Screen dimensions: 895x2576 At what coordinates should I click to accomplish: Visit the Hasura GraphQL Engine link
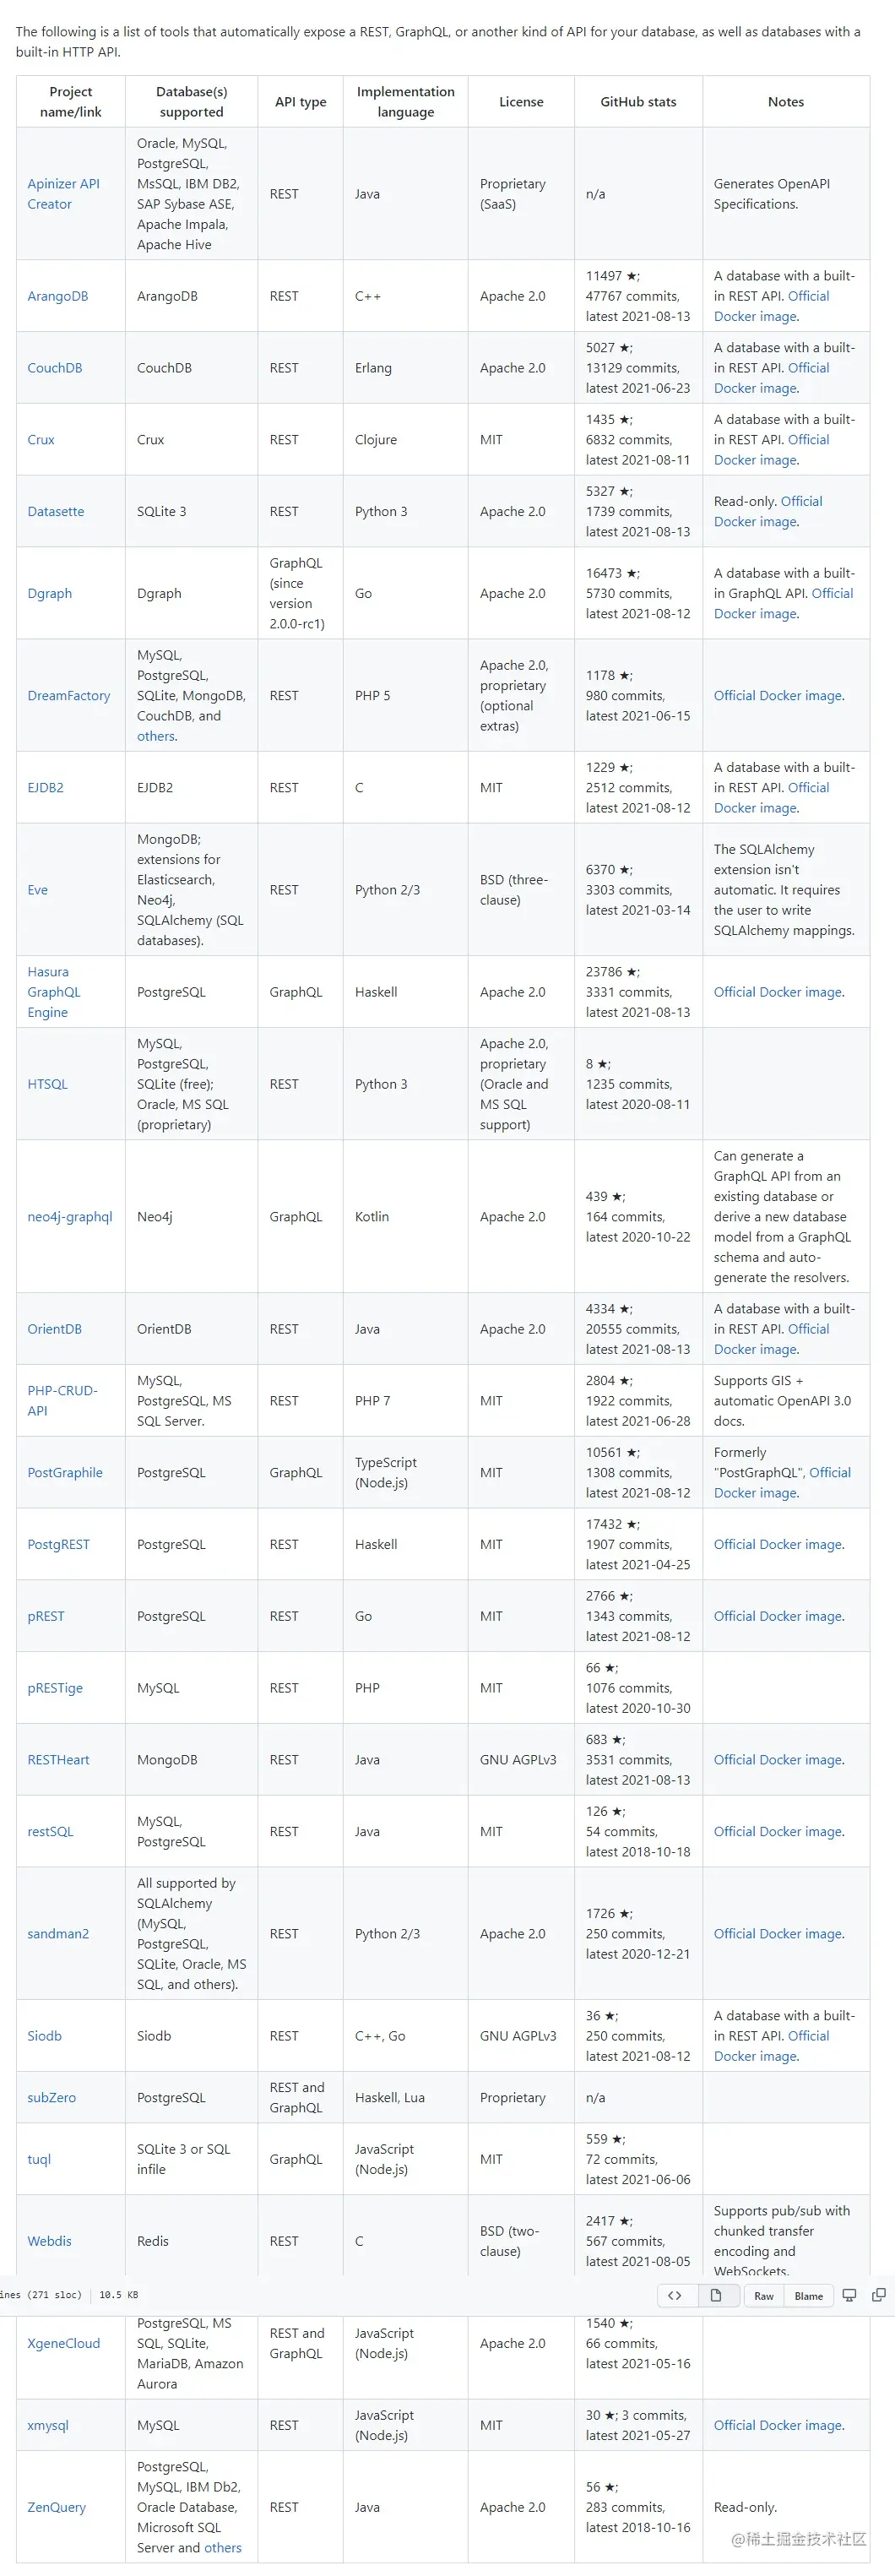tap(53, 991)
